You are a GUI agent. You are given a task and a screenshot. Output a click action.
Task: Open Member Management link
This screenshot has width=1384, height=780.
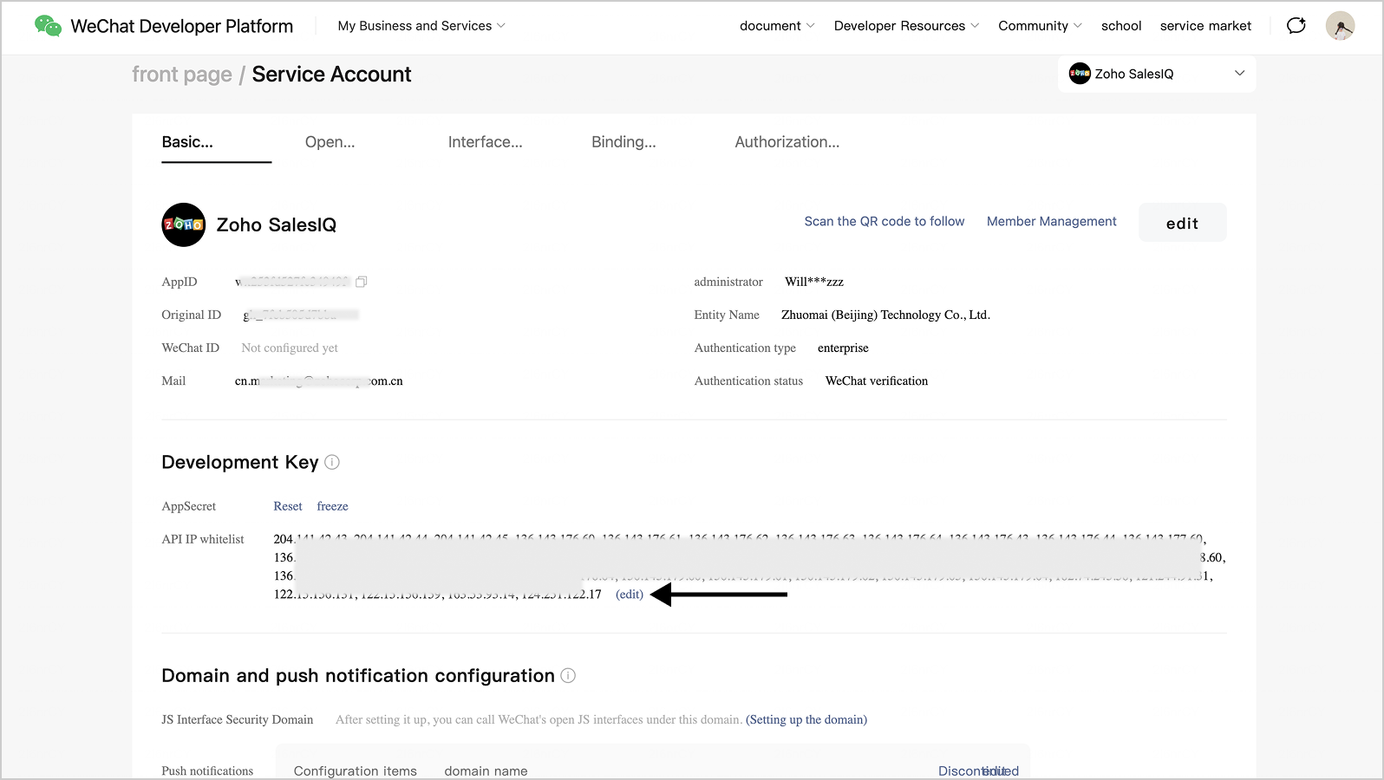[x=1051, y=222]
